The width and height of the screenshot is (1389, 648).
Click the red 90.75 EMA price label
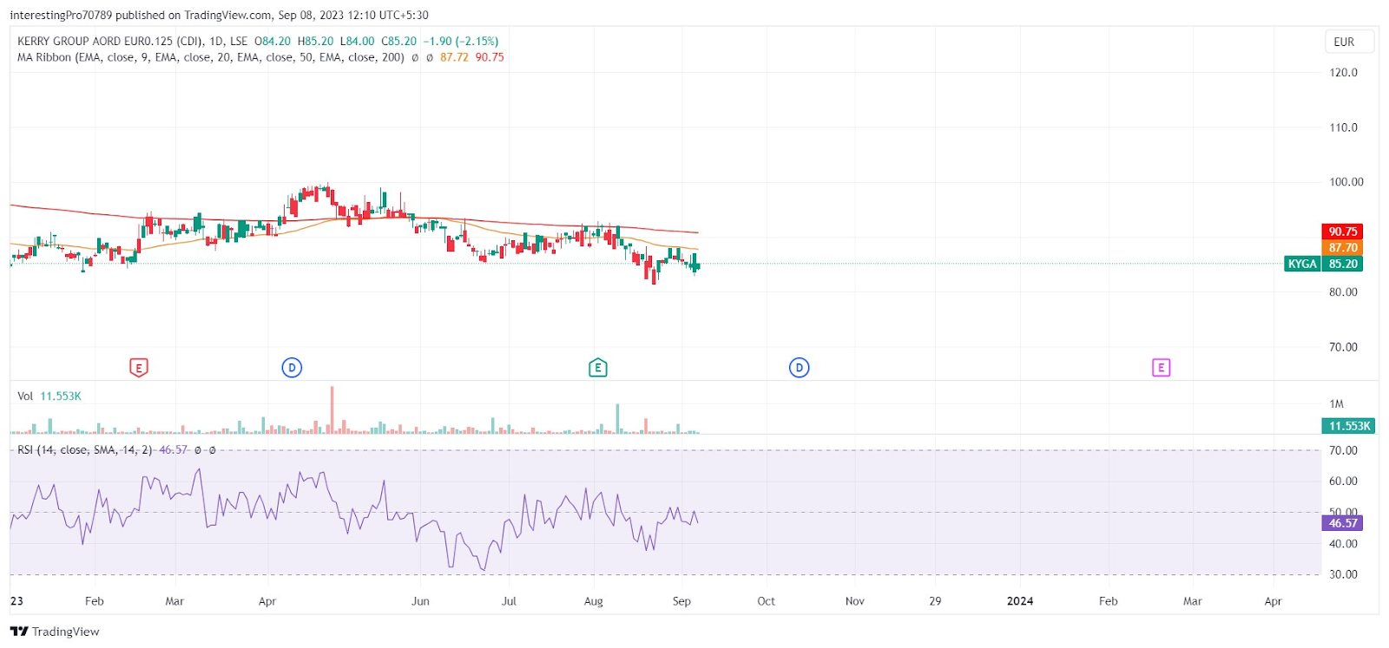coord(1342,232)
